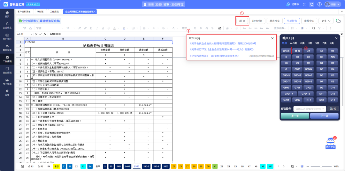Click the fullscreen expand icon in header
The height and width of the screenshot is (171, 345).
point(304,4)
